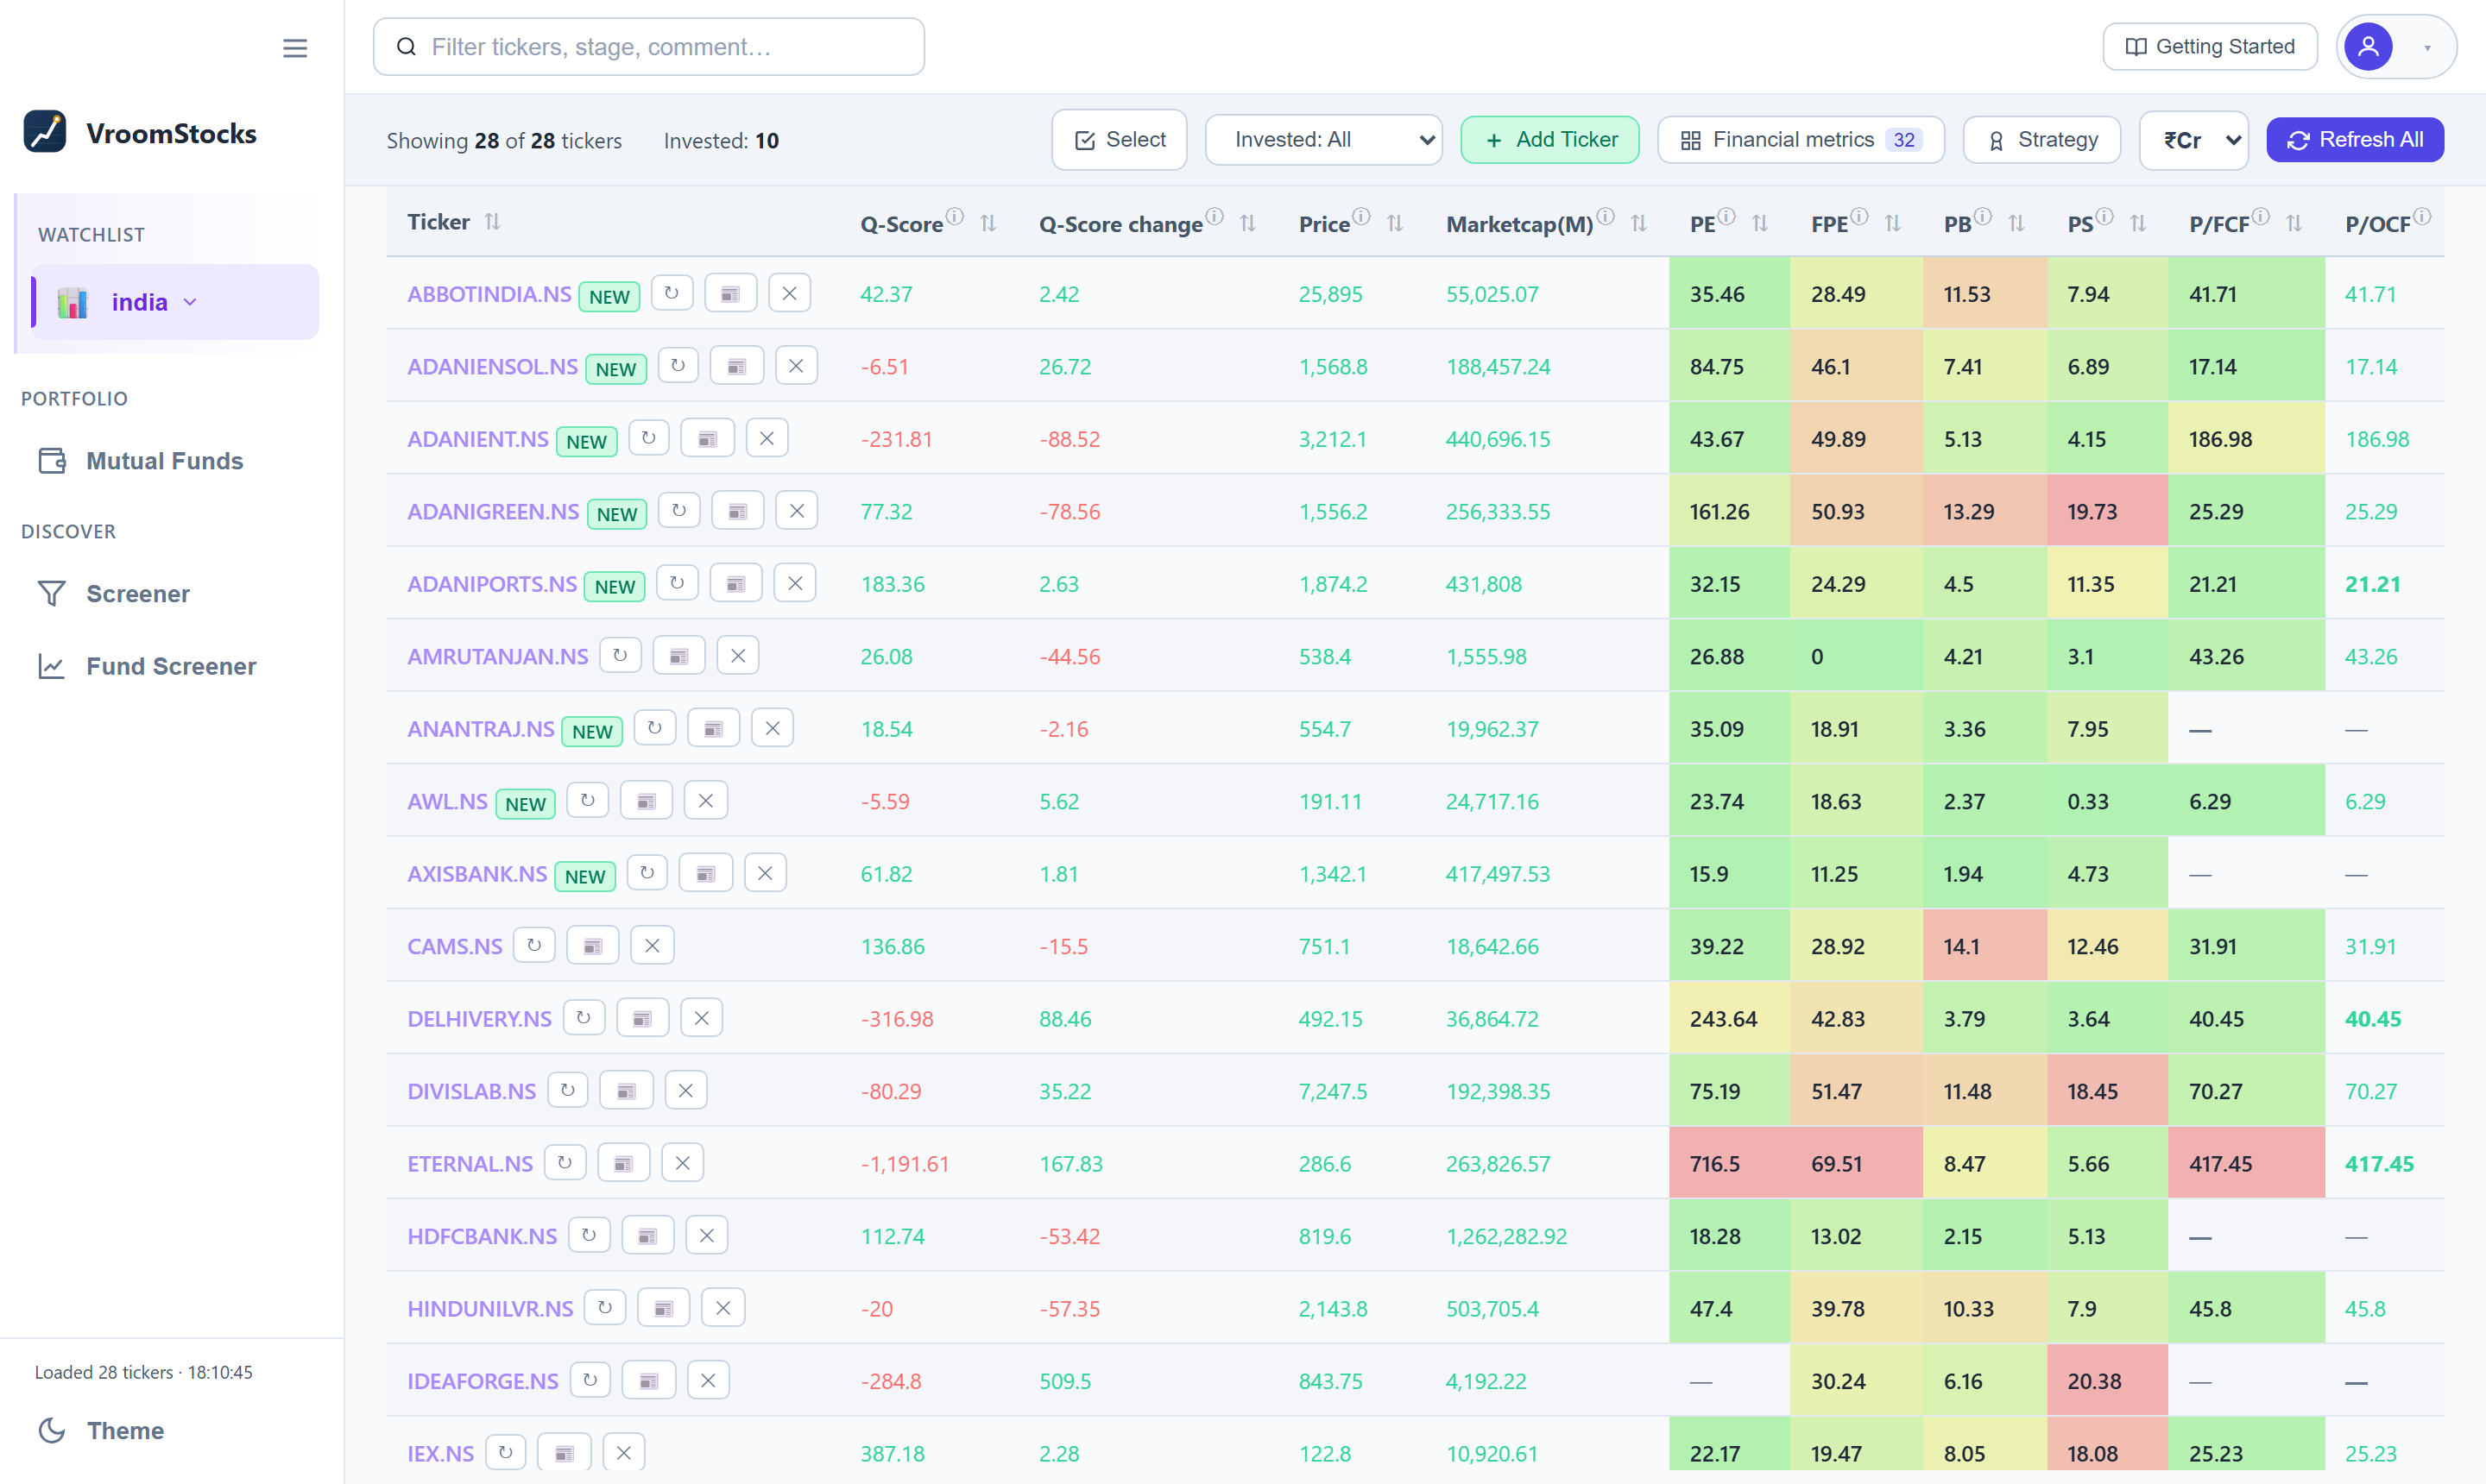Image resolution: width=2486 pixels, height=1484 pixels.
Task: Open ADANIPORTS.NS ticker link
Action: (x=492, y=584)
